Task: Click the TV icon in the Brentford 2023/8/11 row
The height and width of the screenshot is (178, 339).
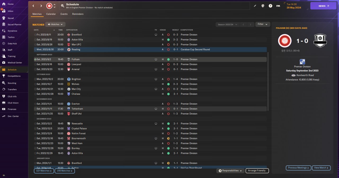Action: (156, 35)
